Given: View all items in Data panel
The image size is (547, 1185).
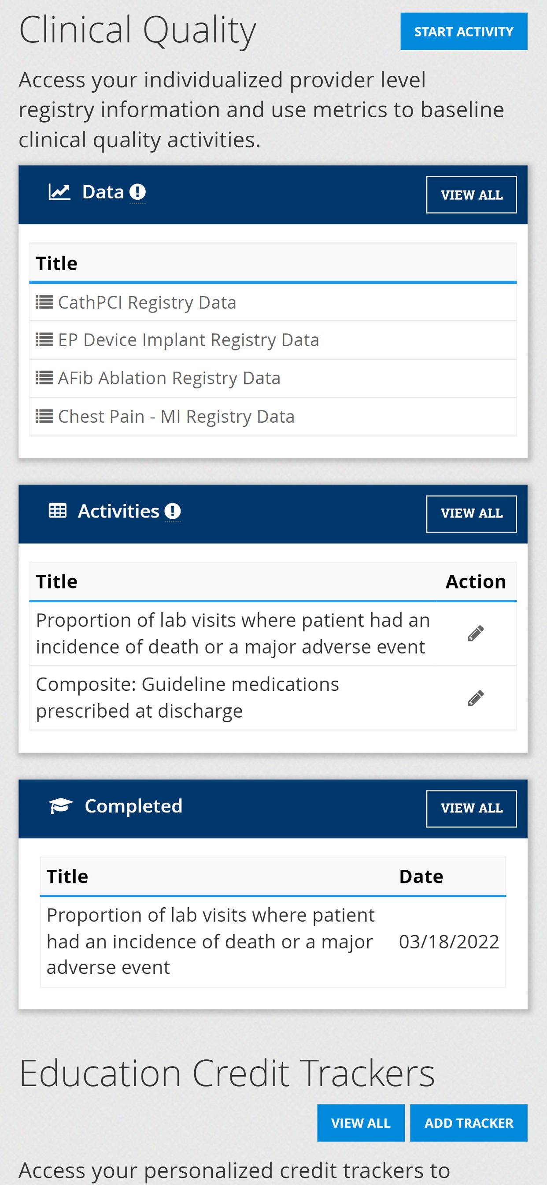Looking at the screenshot, I should coord(471,194).
